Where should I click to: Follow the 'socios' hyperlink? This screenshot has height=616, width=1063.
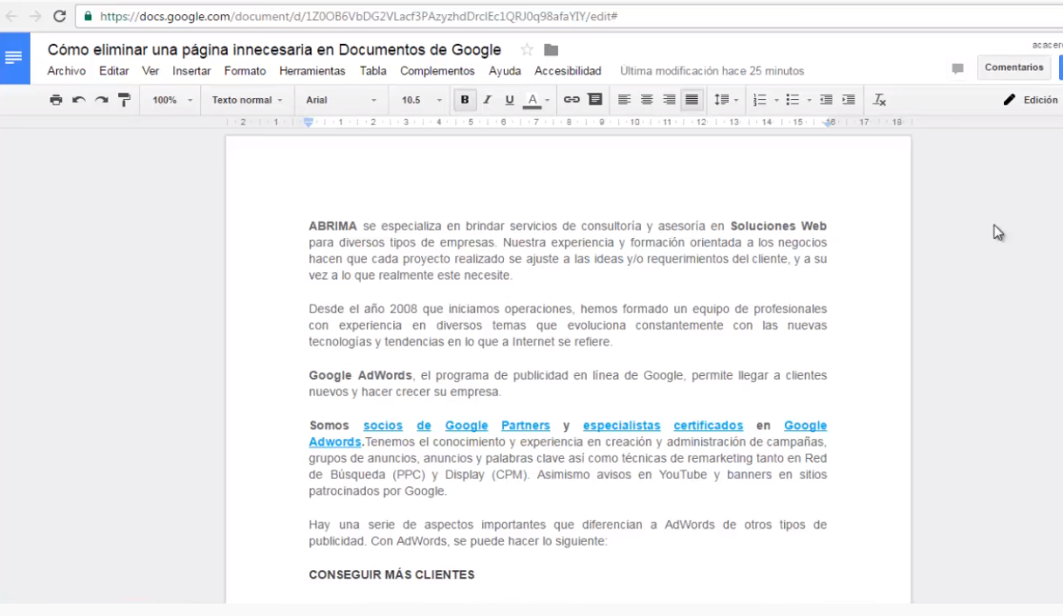tap(383, 426)
